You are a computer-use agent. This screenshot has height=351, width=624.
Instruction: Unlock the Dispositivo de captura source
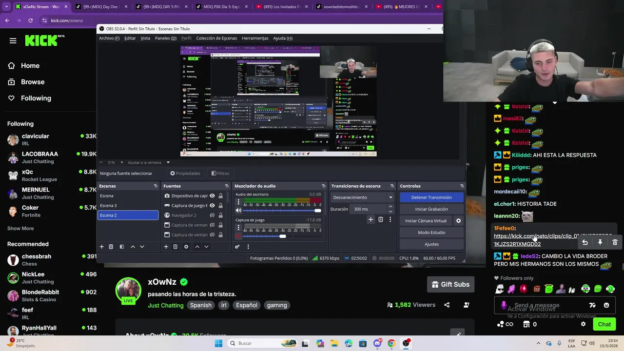pos(220,196)
